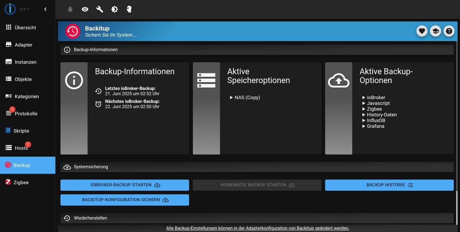
Task: Click the next backup date 22. Juni 2025
Action: (x=132, y=107)
